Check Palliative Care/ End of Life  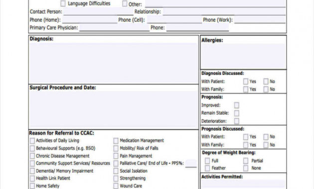tap(116, 164)
